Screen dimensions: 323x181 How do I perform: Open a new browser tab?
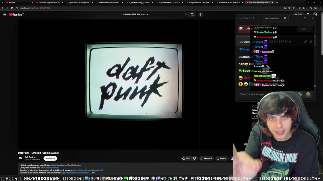(277, 3)
